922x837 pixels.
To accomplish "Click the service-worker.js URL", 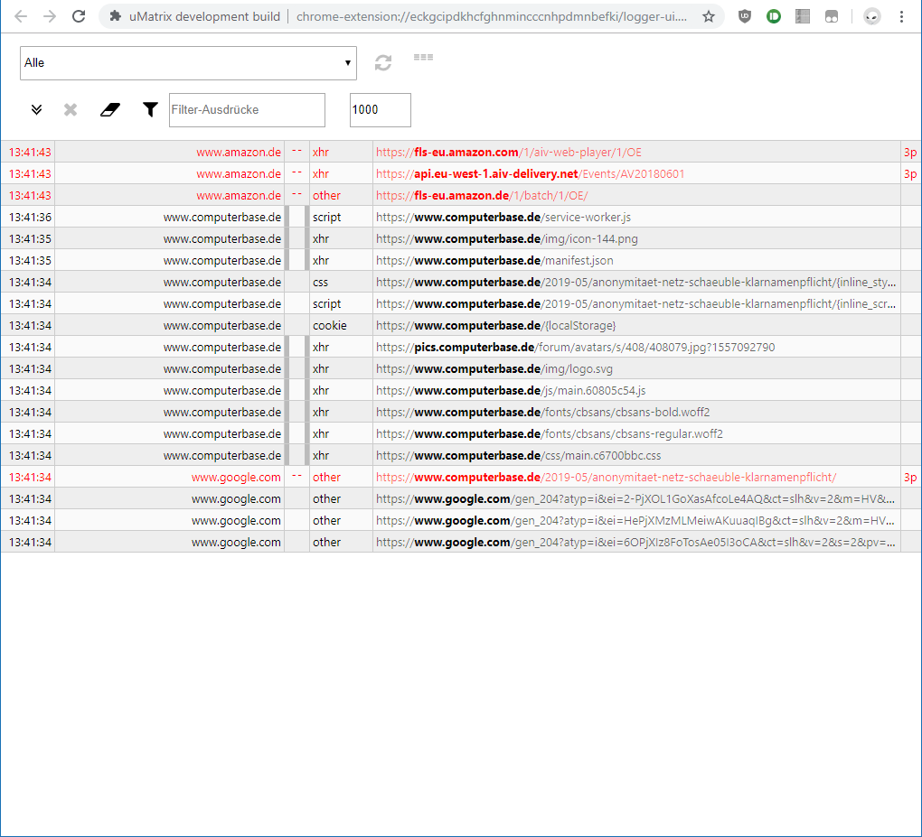I will [x=503, y=218].
